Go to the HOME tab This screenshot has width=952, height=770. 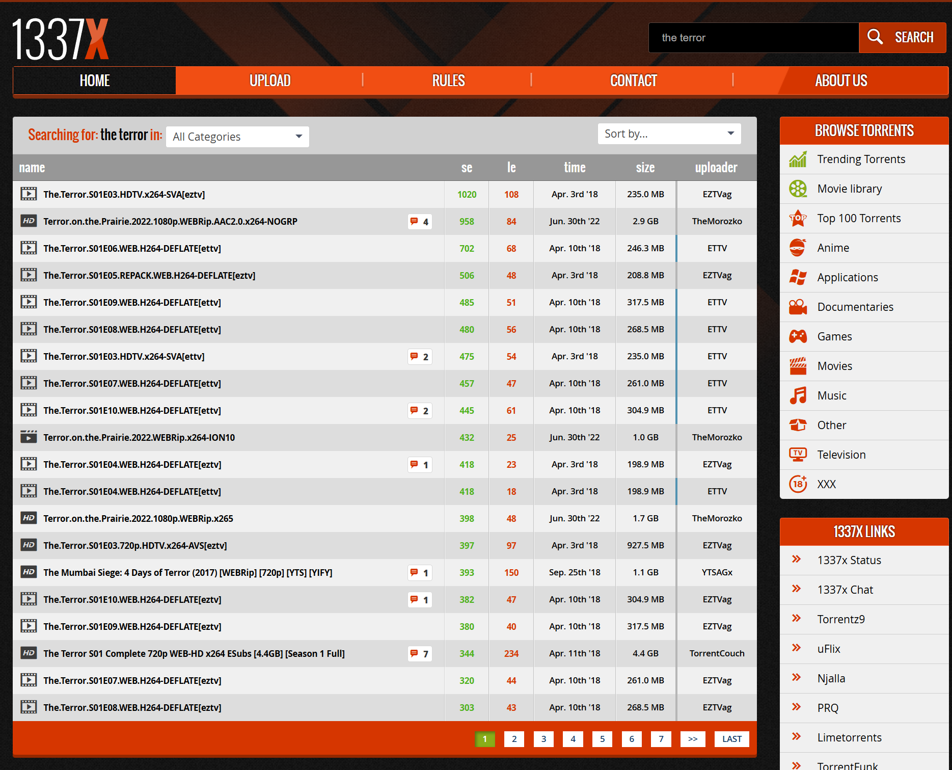coord(95,81)
